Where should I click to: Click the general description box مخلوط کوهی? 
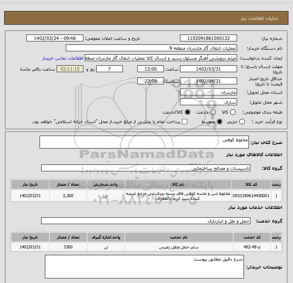tap(144, 142)
